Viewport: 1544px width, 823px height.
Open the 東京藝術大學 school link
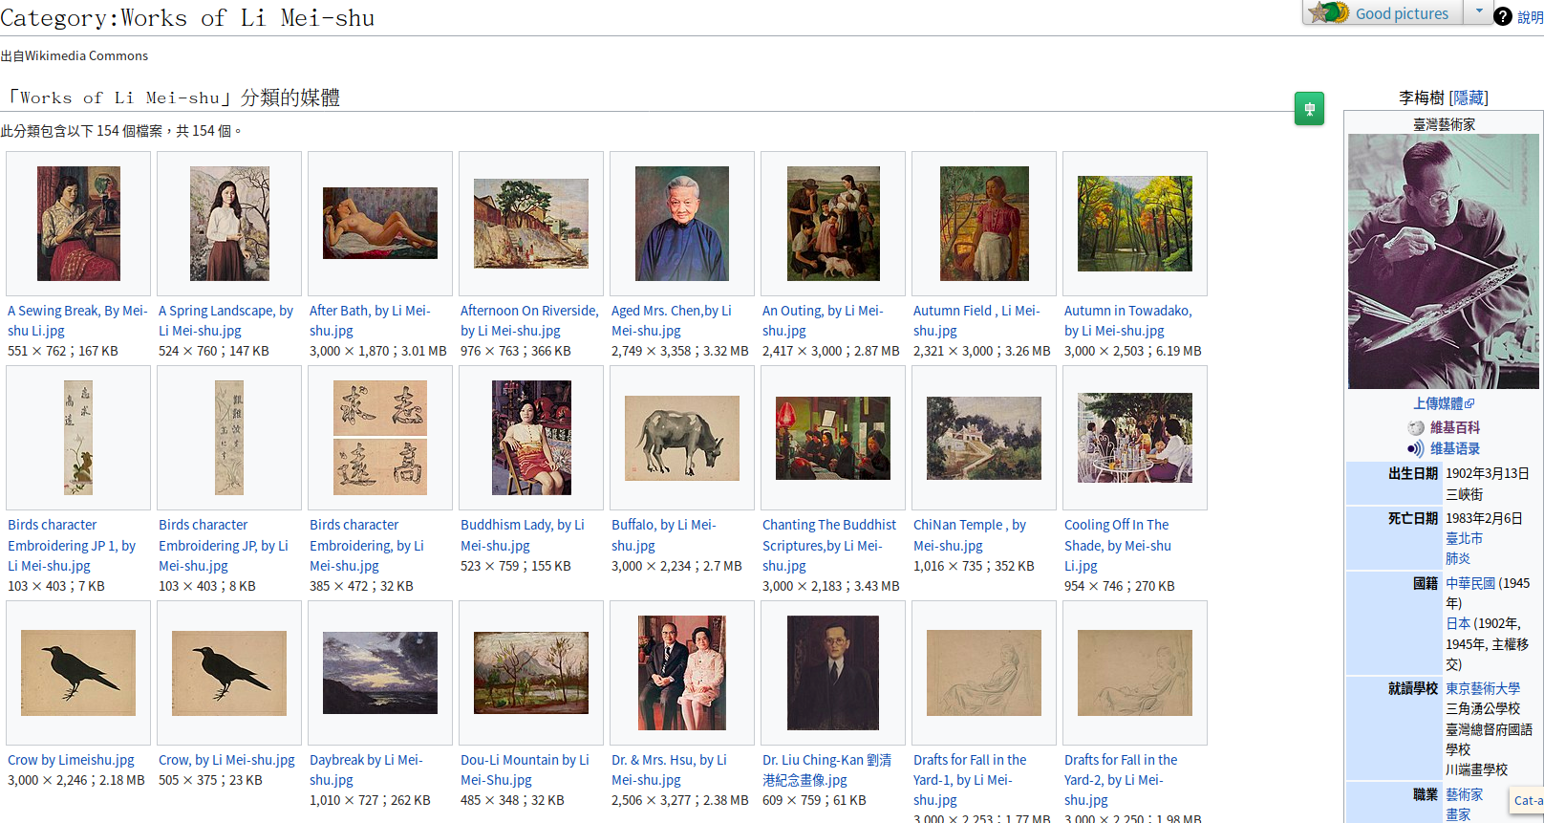pyautogui.click(x=1483, y=688)
